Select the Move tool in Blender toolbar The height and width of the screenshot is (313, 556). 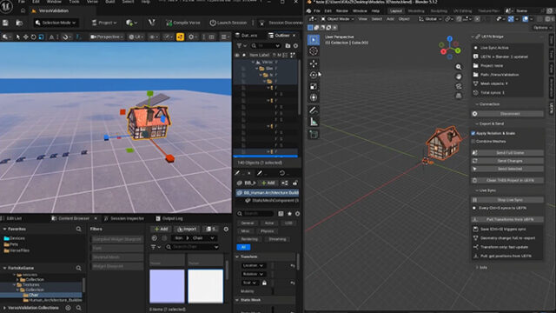point(314,63)
